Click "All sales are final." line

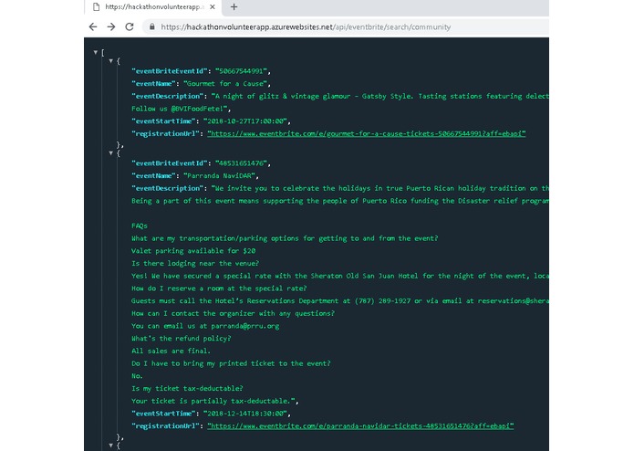171,351
